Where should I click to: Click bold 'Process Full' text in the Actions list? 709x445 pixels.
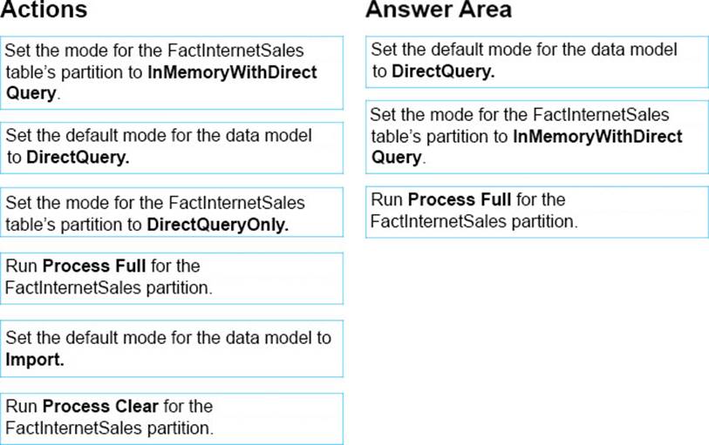[94, 266]
